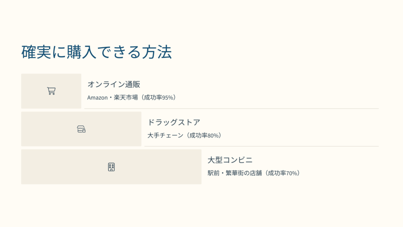This screenshot has height=227, width=403.
Task: Click the 成功率70% value
Action: [282, 173]
